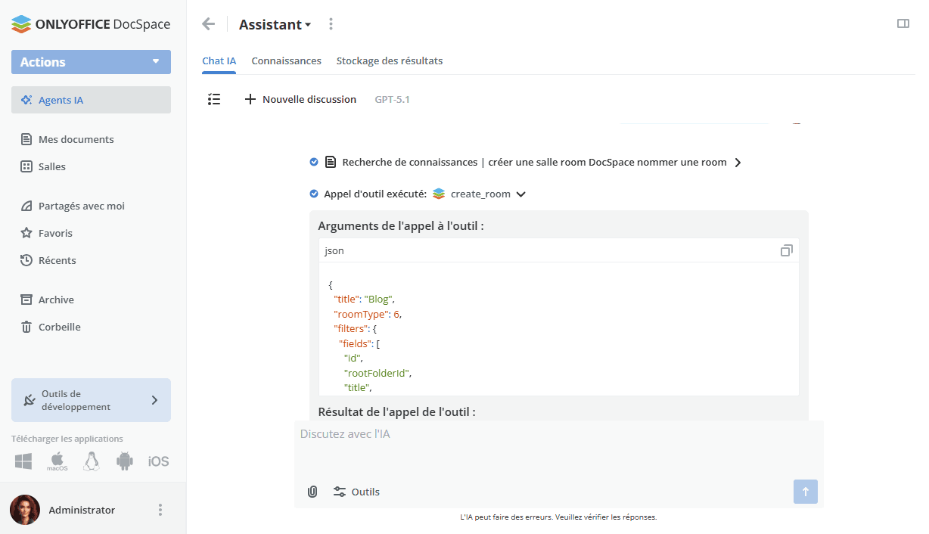Image resolution: width=929 pixels, height=534 pixels.
Task: Open the Actions dropdown menu
Action: (x=91, y=62)
